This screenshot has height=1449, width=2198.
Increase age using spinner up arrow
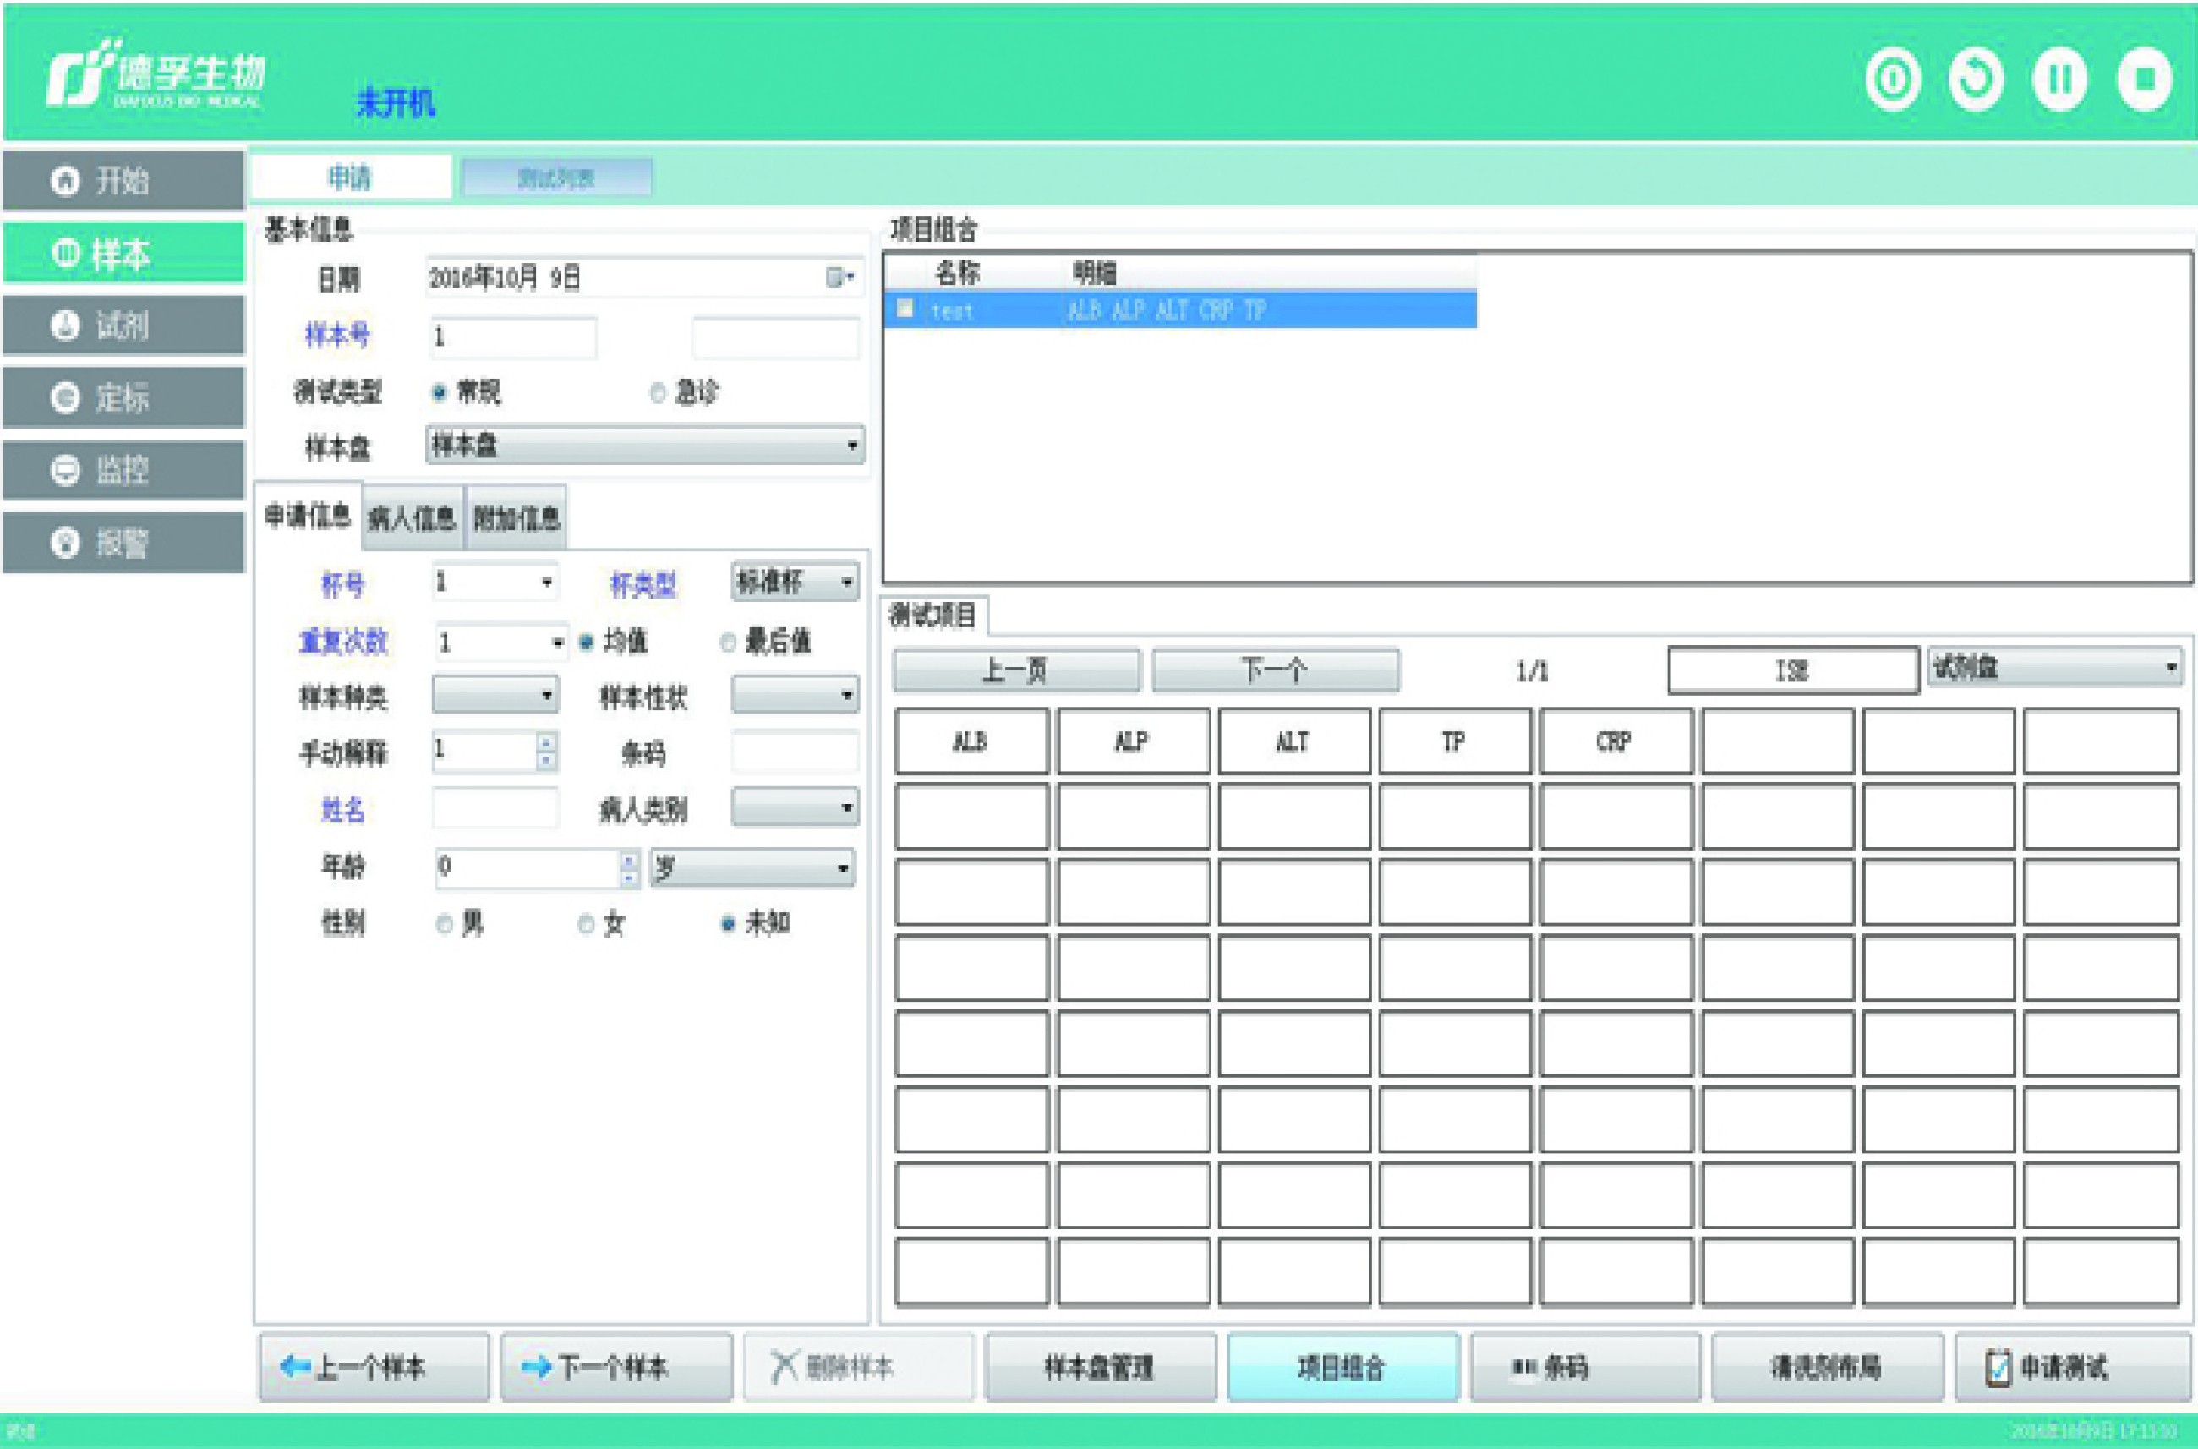(x=628, y=861)
